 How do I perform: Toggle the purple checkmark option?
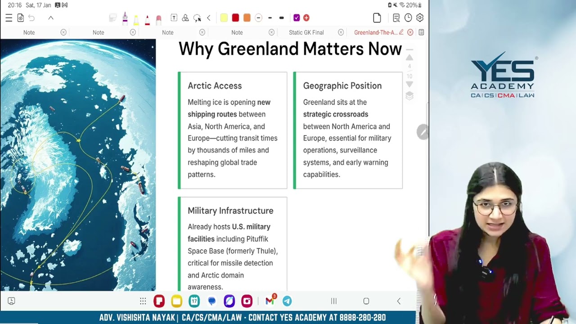tap(297, 18)
